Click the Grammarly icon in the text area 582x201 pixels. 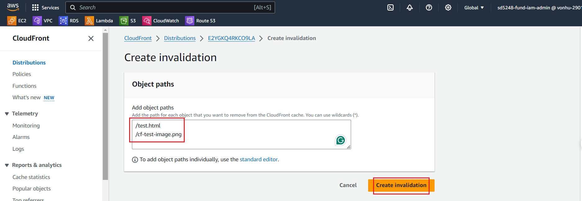click(341, 141)
